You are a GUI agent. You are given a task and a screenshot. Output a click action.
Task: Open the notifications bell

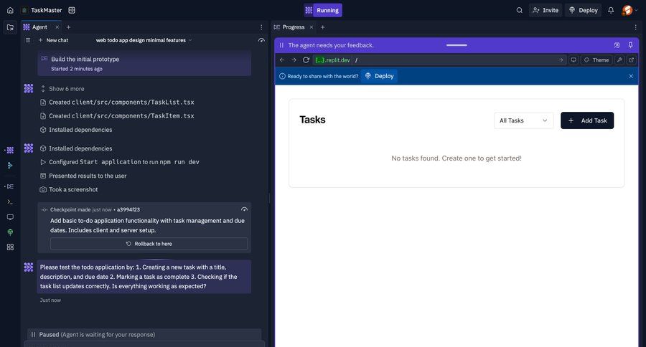(x=611, y=10)
